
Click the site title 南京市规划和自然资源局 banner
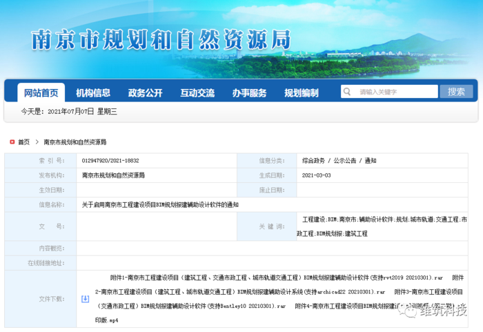[x=161, y=40]
